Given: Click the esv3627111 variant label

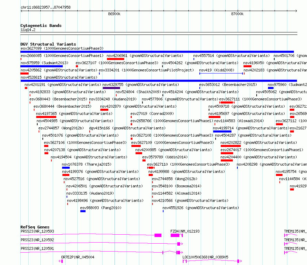Looking at the screenshot, I should click(x=260, y=99).
